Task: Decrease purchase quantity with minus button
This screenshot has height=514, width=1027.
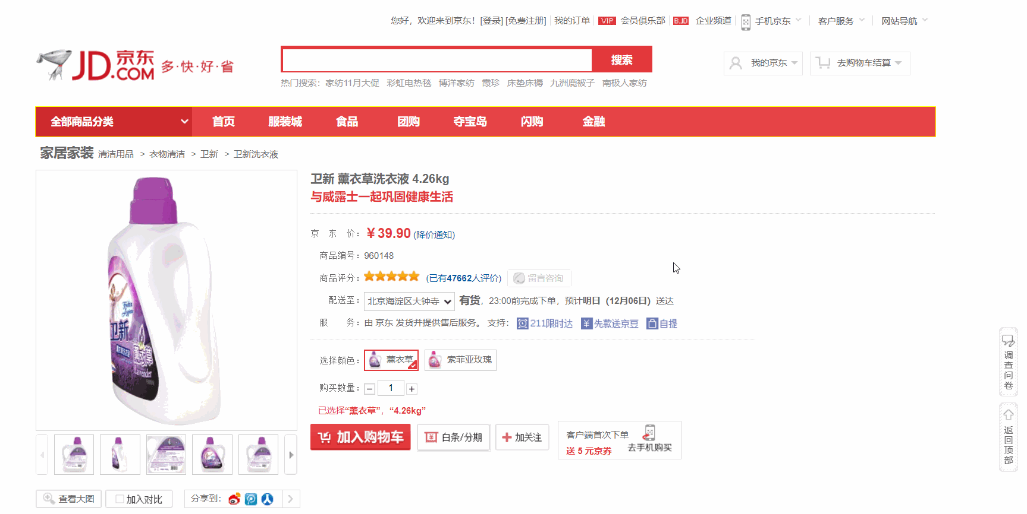Action: (x=370, y=389)
